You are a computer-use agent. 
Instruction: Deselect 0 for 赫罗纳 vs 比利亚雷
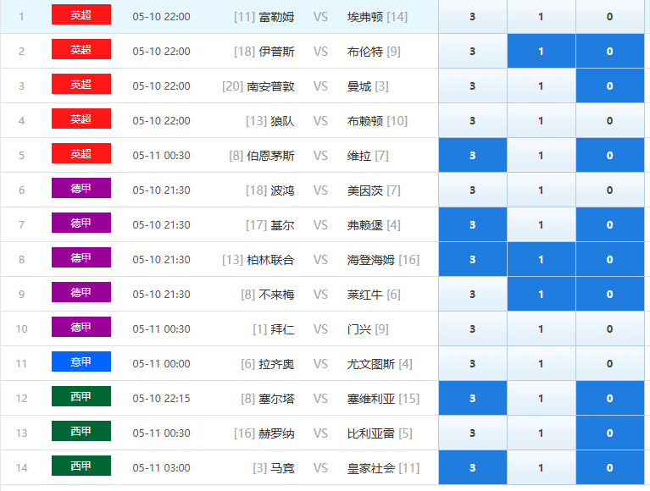[610, 433]
